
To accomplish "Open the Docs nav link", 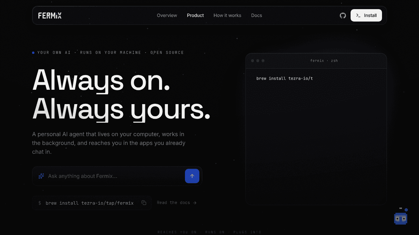I will click(257, 15).
